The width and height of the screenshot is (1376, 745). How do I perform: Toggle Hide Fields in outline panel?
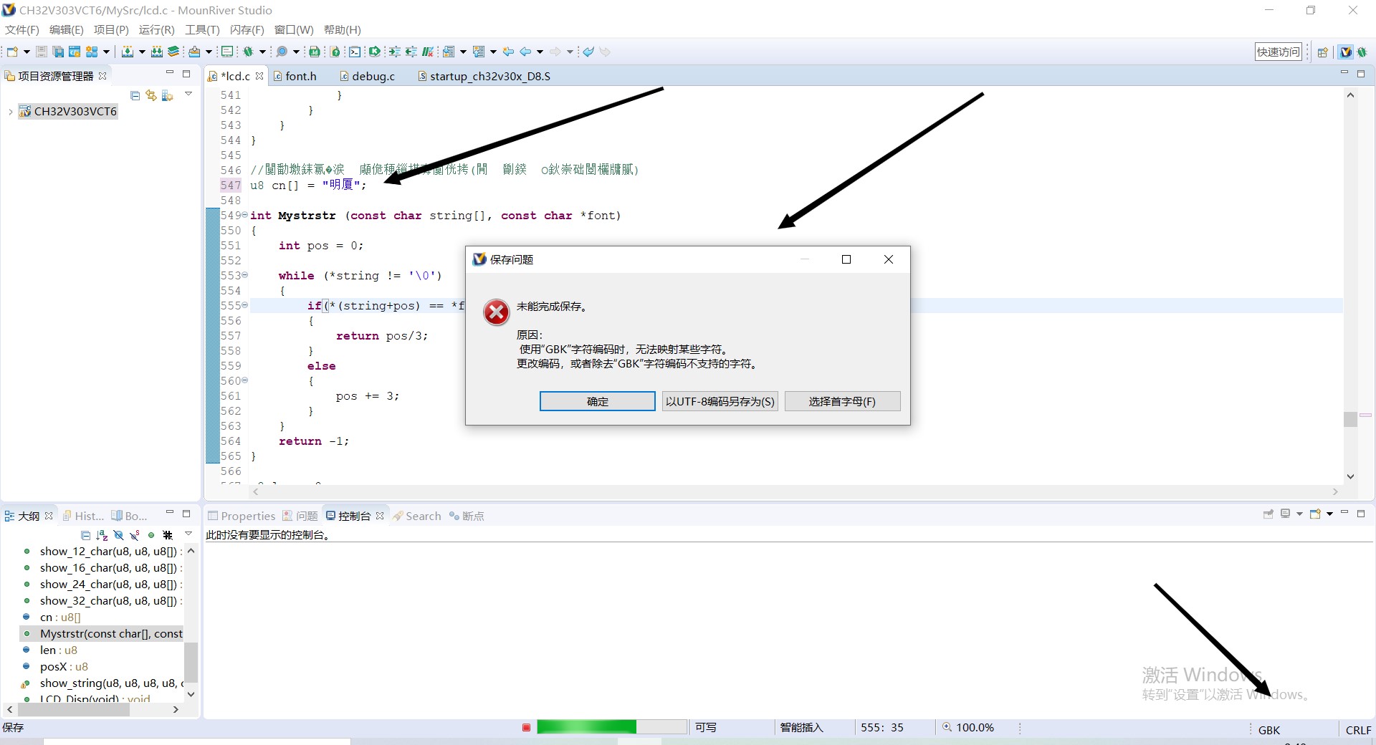coord(118,535)
